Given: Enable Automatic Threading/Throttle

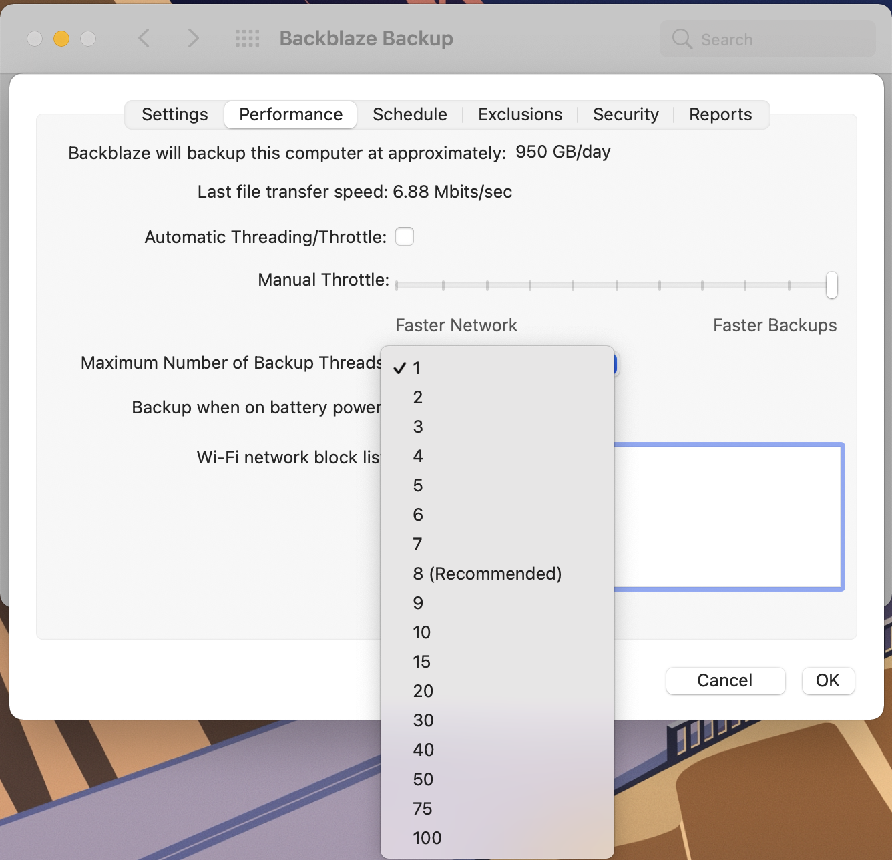Looking at the screenshot, I should (x=405, y=236).
